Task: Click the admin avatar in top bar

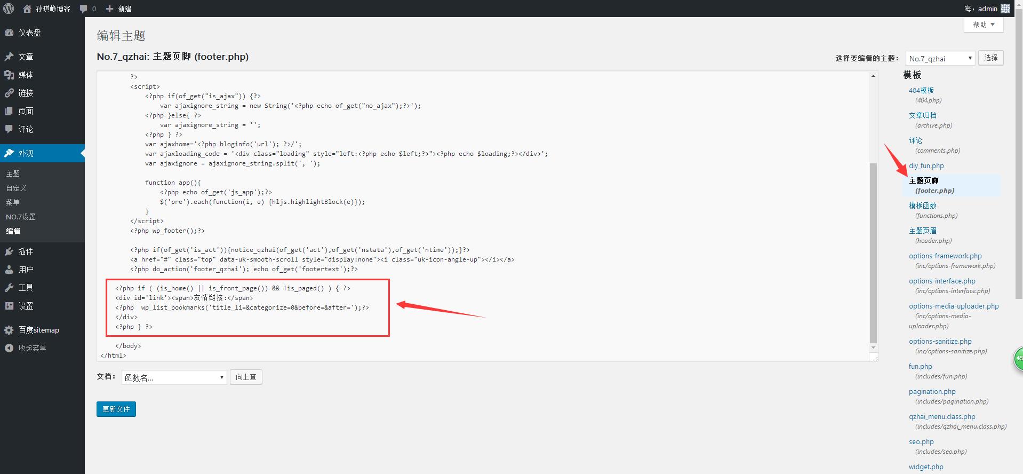Action: 1005,9
